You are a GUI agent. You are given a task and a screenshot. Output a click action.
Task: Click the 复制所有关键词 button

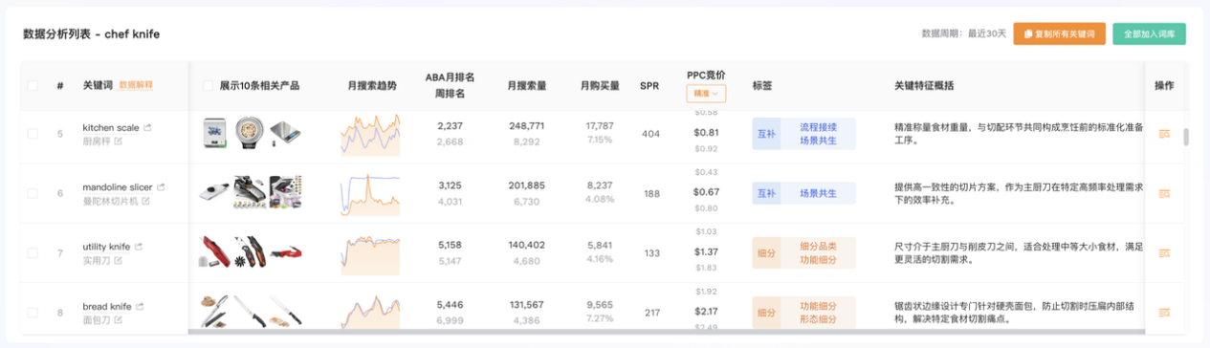(x=1060, y=33)
